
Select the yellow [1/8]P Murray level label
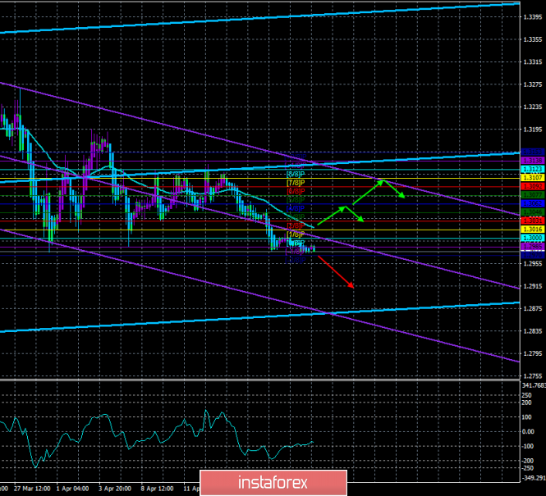pos(296,234)
